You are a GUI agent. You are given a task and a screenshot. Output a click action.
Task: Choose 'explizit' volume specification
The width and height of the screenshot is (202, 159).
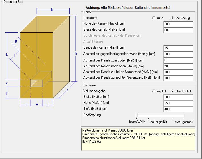point(154,91)
